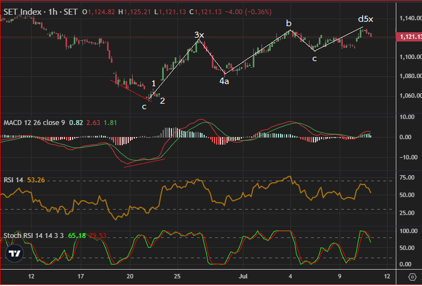Click the Stoch RSI K value 65.18
Viewport: 422px width, 286px height.
click(x=77, y=236)
